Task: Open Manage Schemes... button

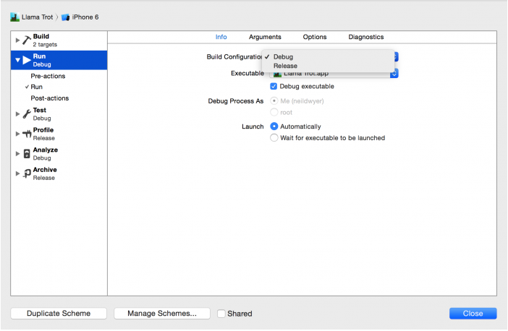Action: point(162,313)
